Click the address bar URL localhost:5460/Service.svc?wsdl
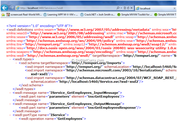The width and height of the screenshot is (177, 121). point(41,8)
